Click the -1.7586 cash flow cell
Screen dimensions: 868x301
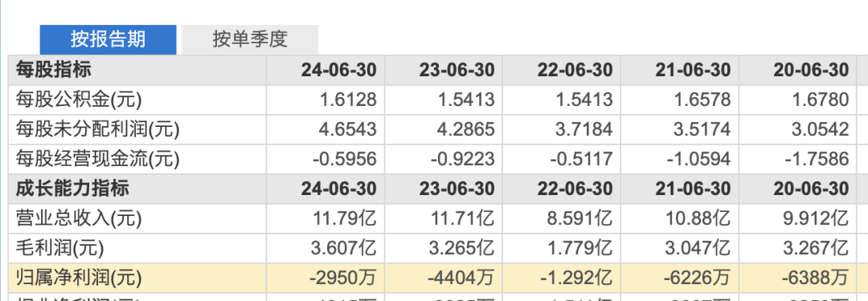817,160
